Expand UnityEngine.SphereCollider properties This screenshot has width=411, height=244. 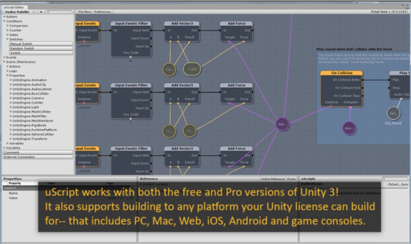(11, 134)
